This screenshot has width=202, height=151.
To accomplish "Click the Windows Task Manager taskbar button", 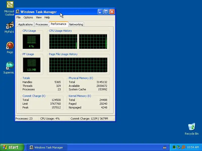I will pos(47,147).
